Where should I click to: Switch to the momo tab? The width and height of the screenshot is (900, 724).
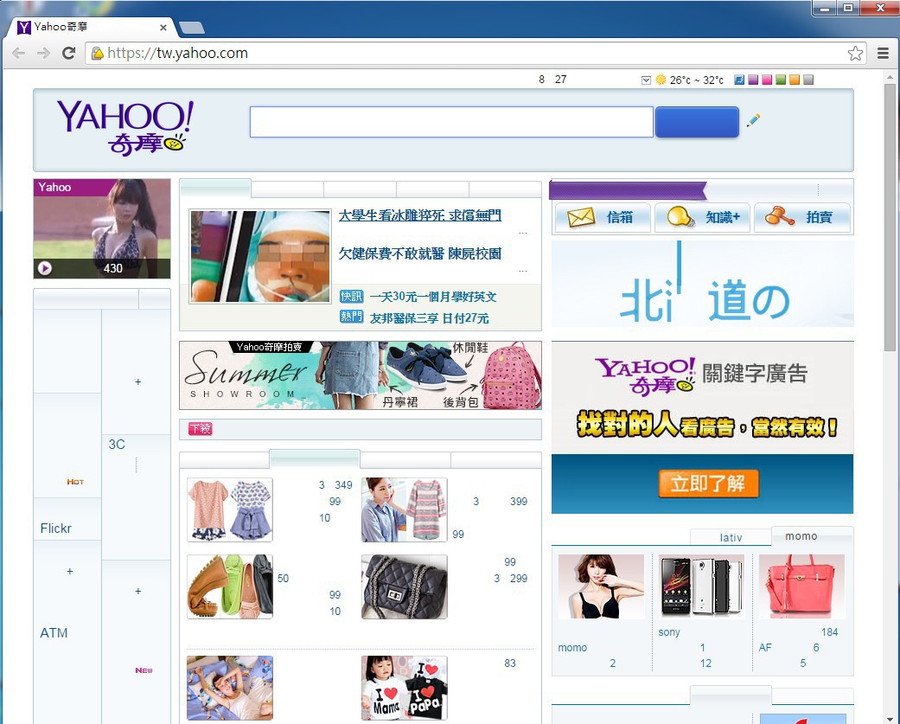(x=812, y=536)
